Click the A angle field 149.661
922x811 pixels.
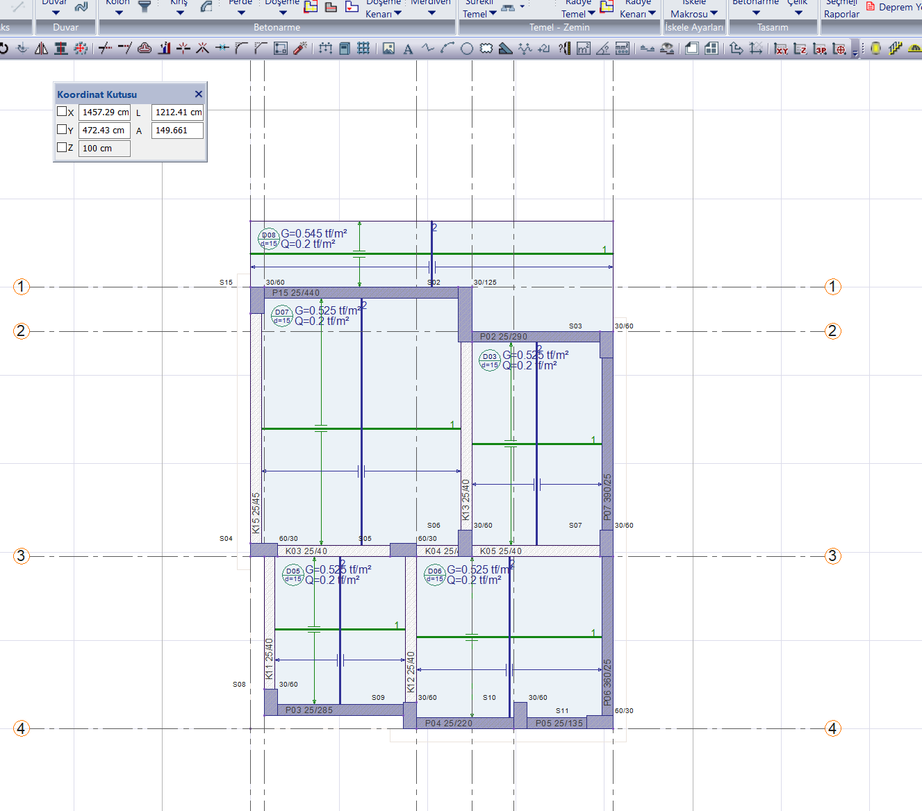[178, 130]
